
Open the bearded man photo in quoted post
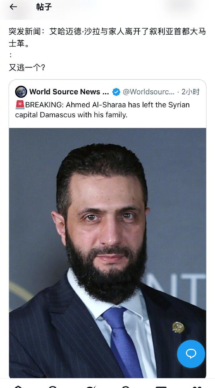(107, 253)
